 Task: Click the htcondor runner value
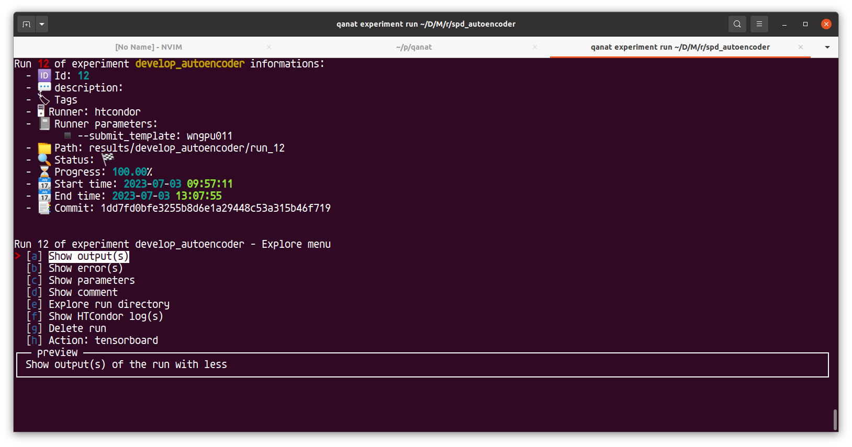coord(118,112)
